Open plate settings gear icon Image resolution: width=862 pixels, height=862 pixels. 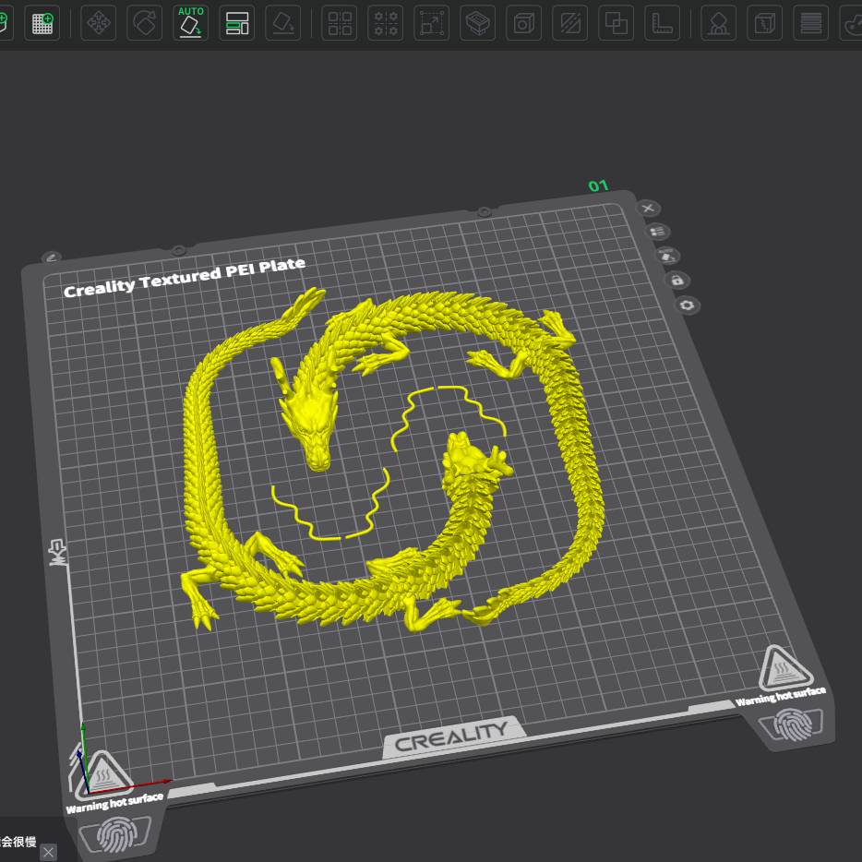point(688,305)
